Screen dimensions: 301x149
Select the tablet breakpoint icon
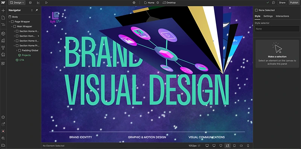pyautogui.click(x=234, y=146)
